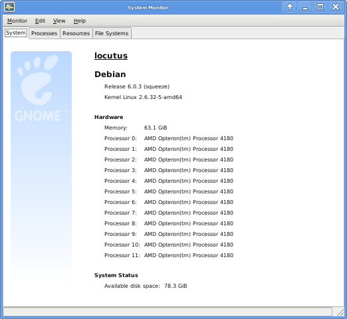Minimize the System Monitor window
The width and height of the screenshot is (347, 319).
(x=305, y=7)
